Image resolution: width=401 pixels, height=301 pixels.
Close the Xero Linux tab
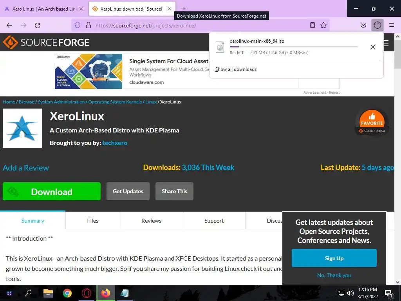81,9
